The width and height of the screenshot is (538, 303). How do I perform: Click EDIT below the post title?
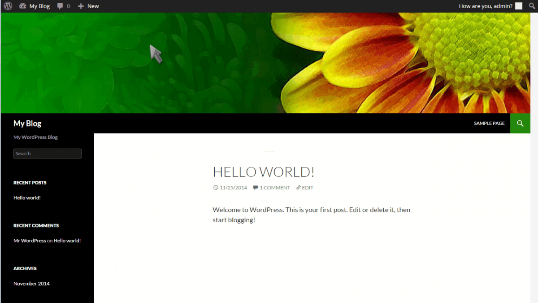pyautogui.click(x=307, y=187)
